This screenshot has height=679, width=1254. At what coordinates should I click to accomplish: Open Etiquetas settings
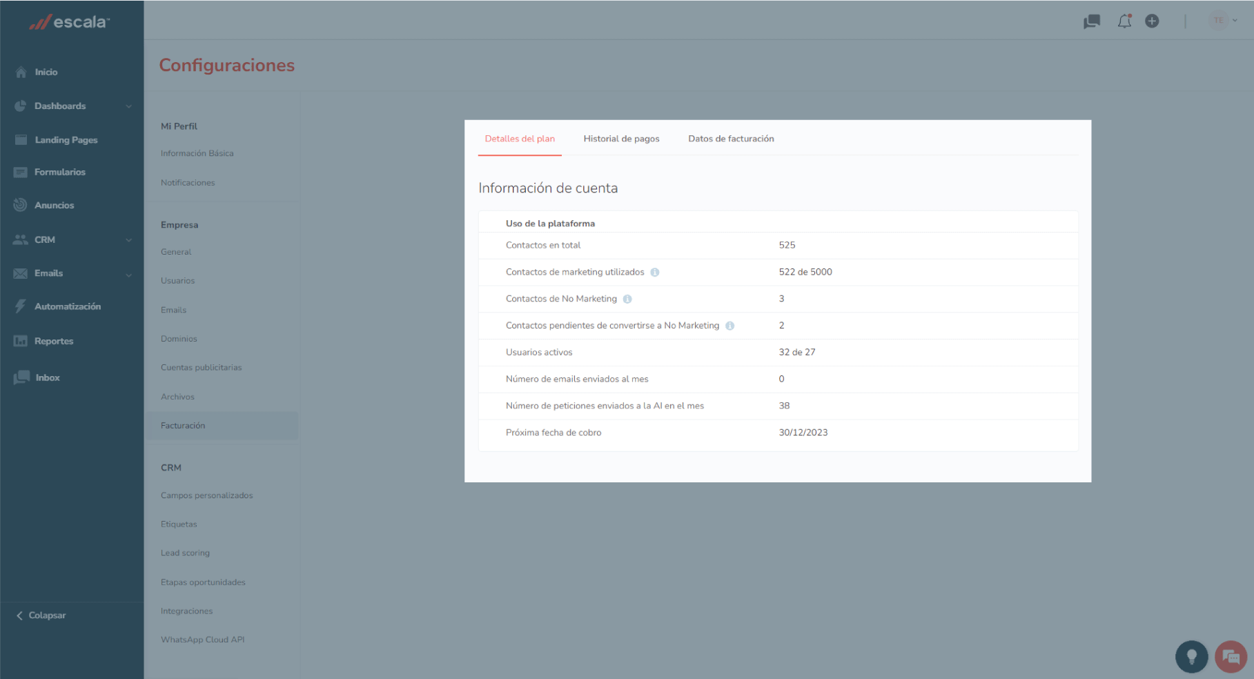pyautogui.click(x=179, y=524)
